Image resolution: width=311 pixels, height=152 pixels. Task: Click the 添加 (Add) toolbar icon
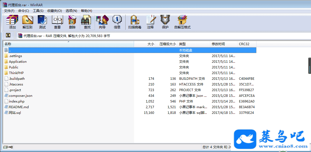[12, 22]
